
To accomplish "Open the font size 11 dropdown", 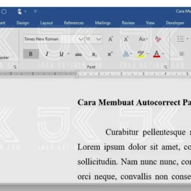I will [99, 39].
